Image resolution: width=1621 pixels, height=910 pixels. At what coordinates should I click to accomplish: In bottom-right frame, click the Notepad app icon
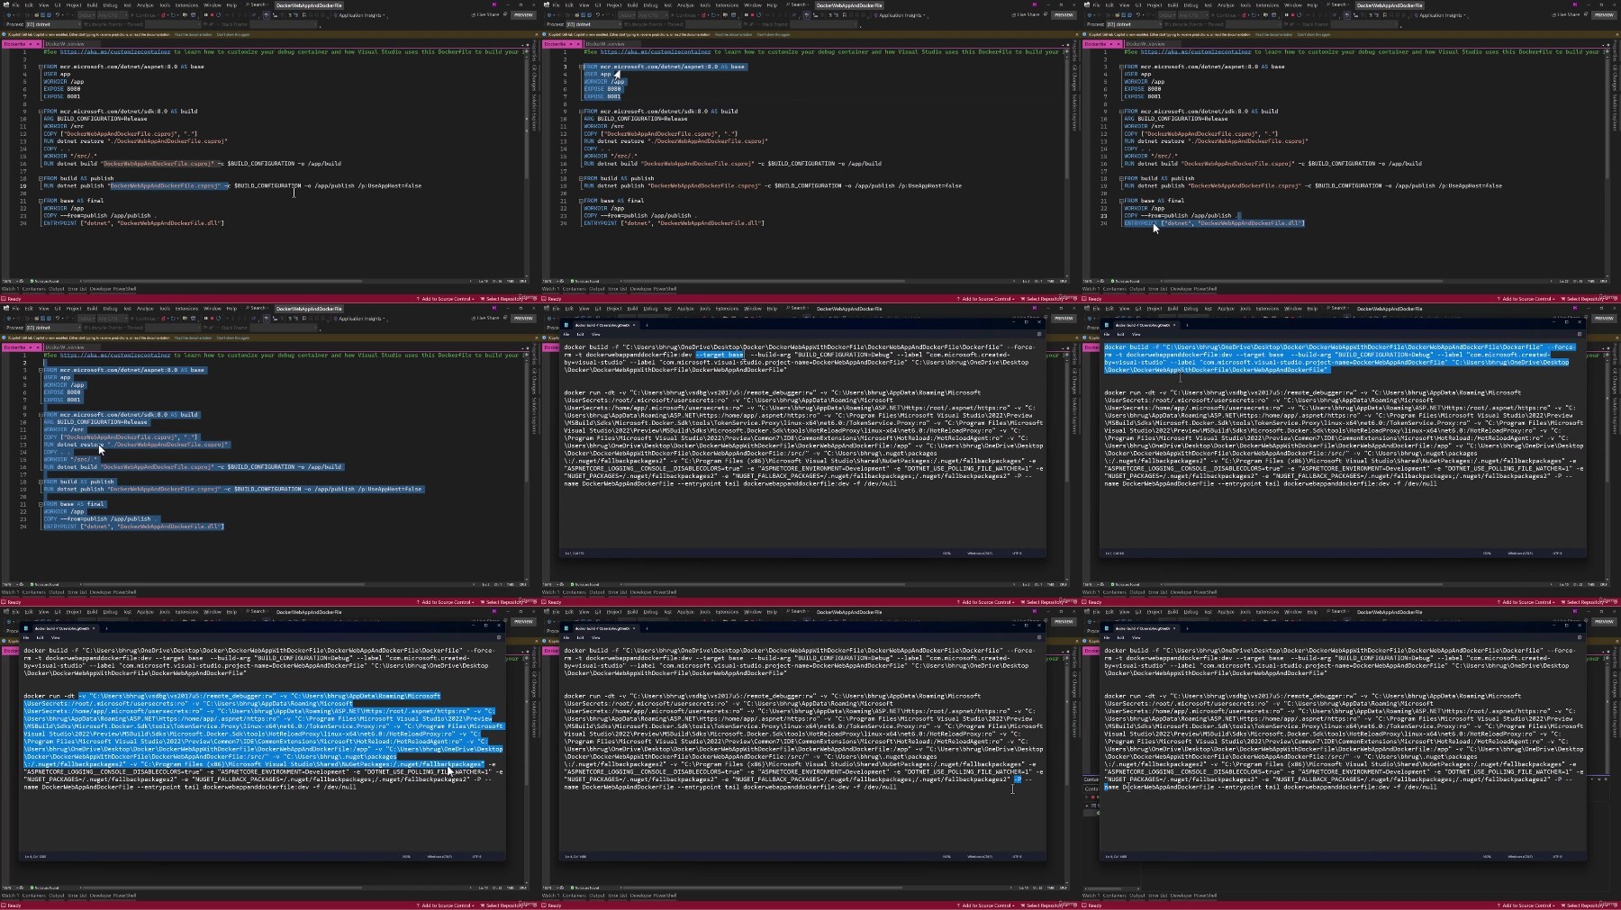pos(1107,628)
